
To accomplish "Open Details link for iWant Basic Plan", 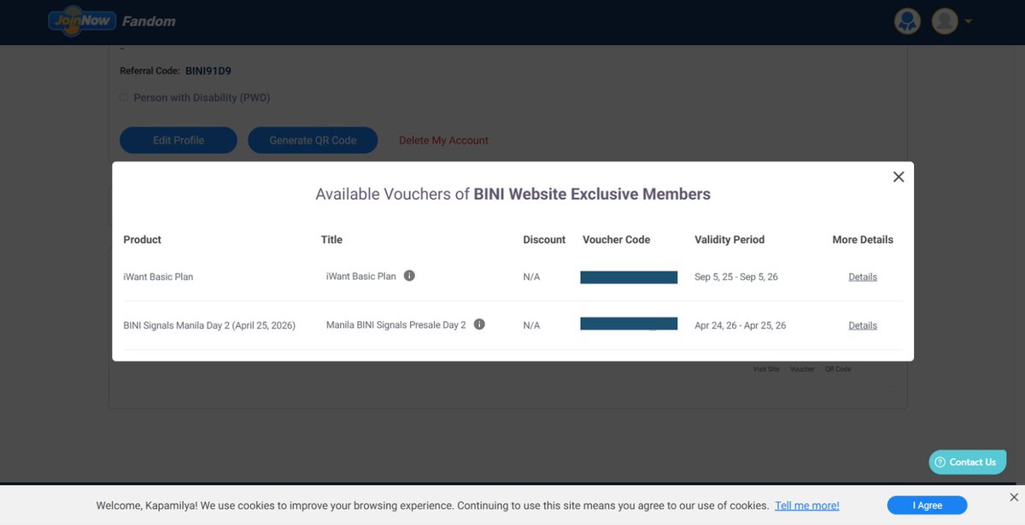I will coord(863,277).
